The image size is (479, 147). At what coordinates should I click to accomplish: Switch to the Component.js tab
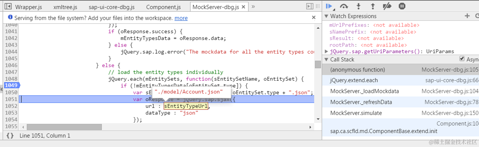click(163, 7)
